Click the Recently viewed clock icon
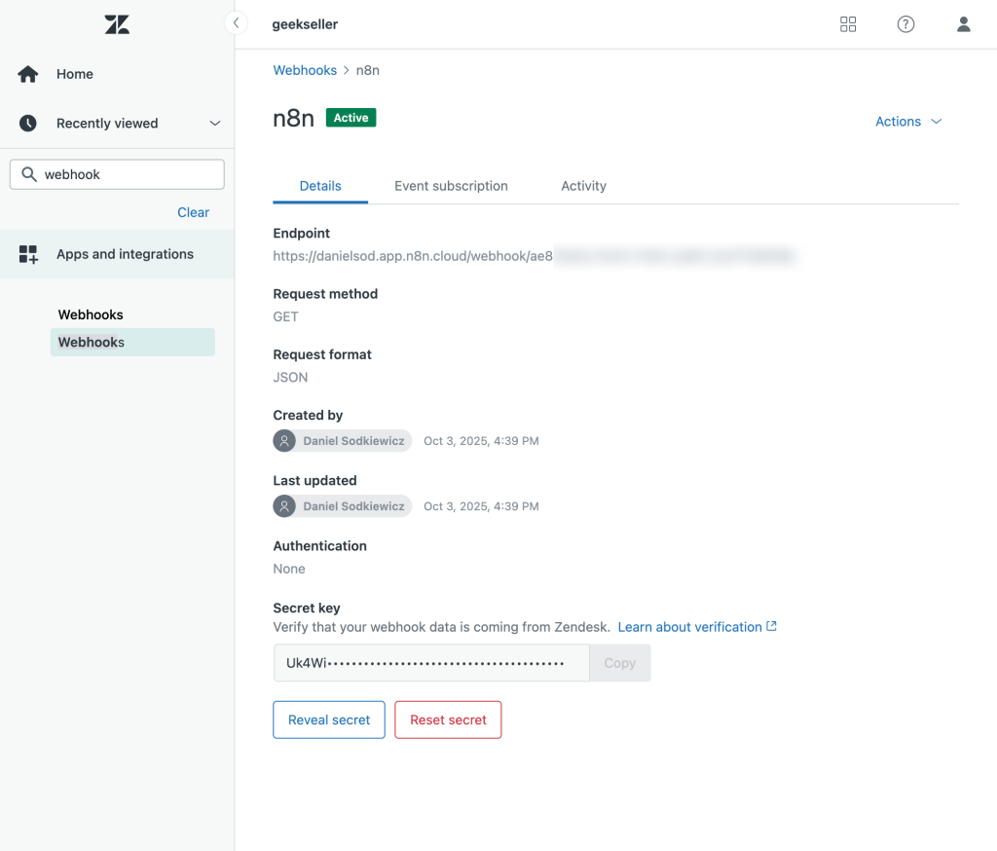 click(x=28, y=124)
